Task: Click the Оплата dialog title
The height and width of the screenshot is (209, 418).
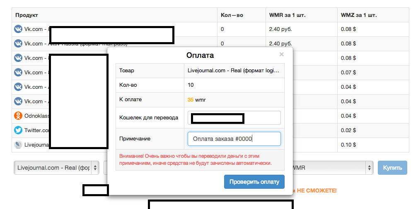Action: pos(200,55)
